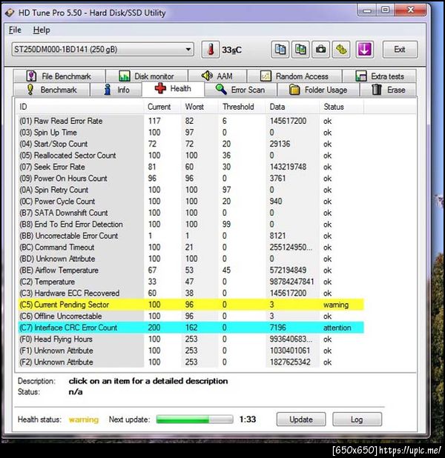Select the (BD) Unknown Attribute row
The height and width of the screenshot is (458, 445).
191,259
